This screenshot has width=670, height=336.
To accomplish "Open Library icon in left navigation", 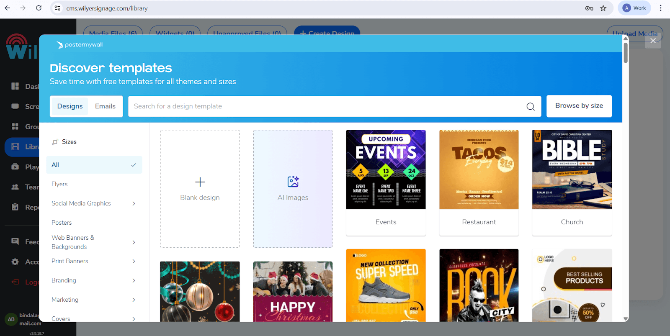I will tap(15, 146).
